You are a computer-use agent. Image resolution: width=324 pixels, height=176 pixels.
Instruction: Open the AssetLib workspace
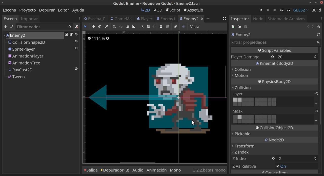tap(193, 10)
